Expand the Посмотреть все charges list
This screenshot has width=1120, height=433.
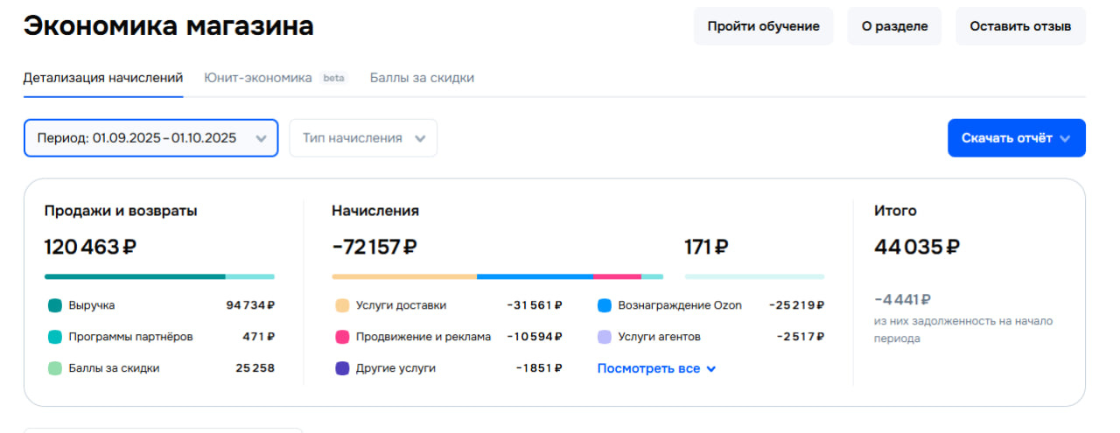[656, 368]
